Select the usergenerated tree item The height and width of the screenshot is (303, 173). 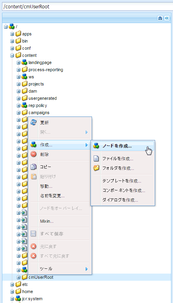tap(42, 98)
